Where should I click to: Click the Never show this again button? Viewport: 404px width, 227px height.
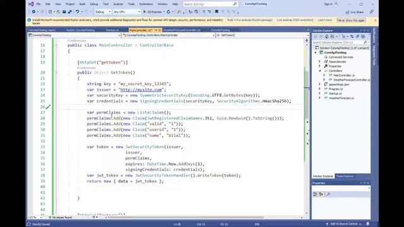click(x=351, y=20)
